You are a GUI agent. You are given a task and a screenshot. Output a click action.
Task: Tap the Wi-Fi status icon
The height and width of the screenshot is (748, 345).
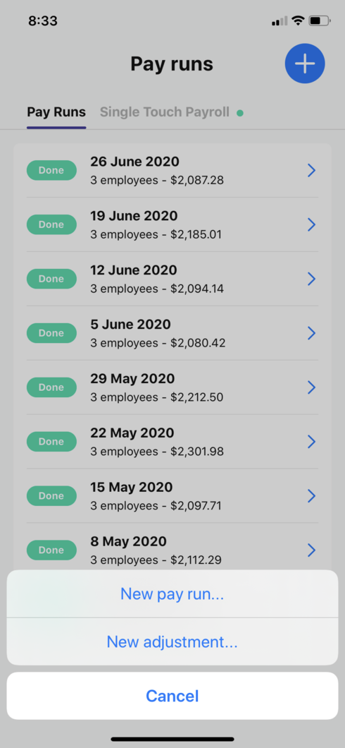pyautogui.click(x=298, y=20)
